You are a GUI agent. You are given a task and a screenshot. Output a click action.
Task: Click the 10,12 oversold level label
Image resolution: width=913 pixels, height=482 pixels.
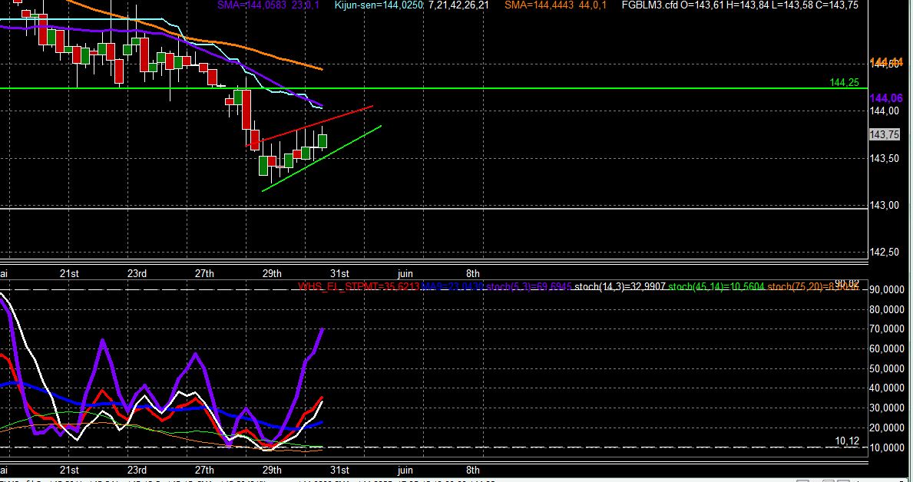coord(847,441)
